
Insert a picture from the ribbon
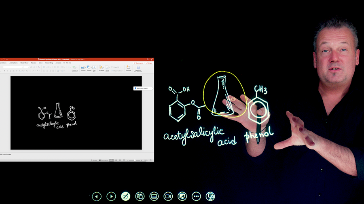(83, 68)
